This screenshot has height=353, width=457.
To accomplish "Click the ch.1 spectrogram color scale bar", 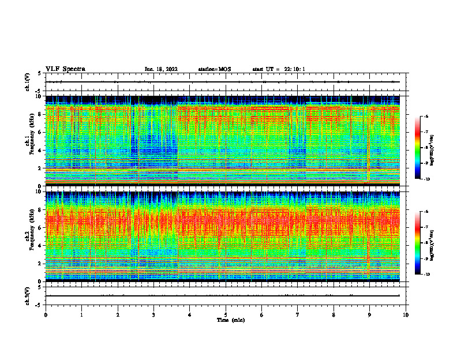I will click(x=418, y=148).
